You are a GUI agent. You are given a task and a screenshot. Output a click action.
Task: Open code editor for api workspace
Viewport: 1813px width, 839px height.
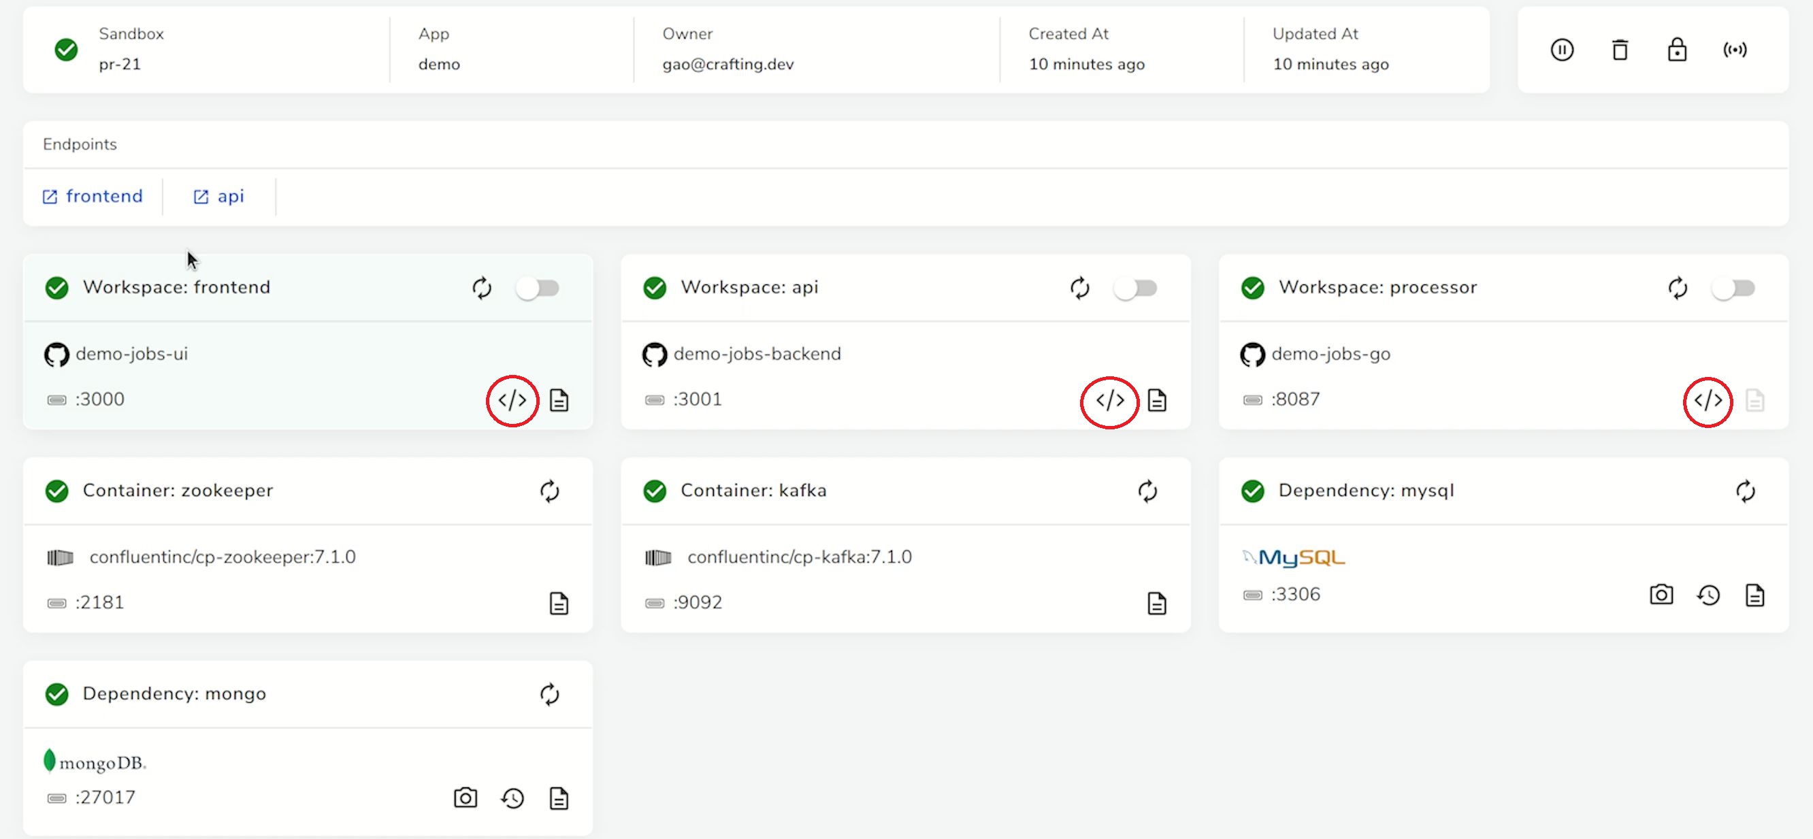[1109, 401]
